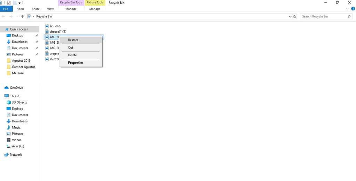Select the Agustus 2019 folder in Quick access
Image resolution: width=356 pixels, height=181 pixels.
point(21,60)
